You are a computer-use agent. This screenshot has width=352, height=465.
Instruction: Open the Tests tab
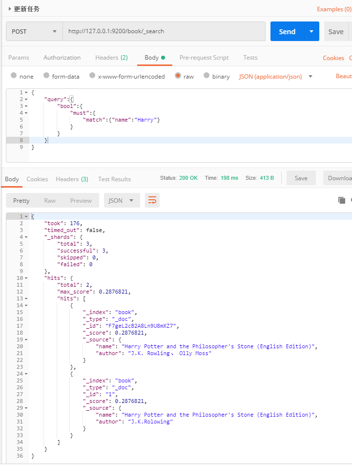click(x=250, y=58)
